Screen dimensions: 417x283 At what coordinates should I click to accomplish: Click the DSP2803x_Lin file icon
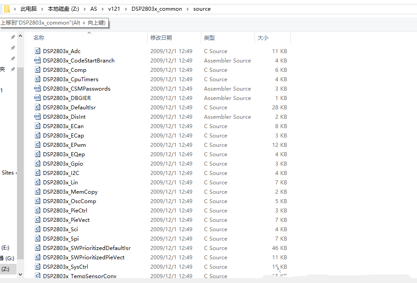point(38,182)
